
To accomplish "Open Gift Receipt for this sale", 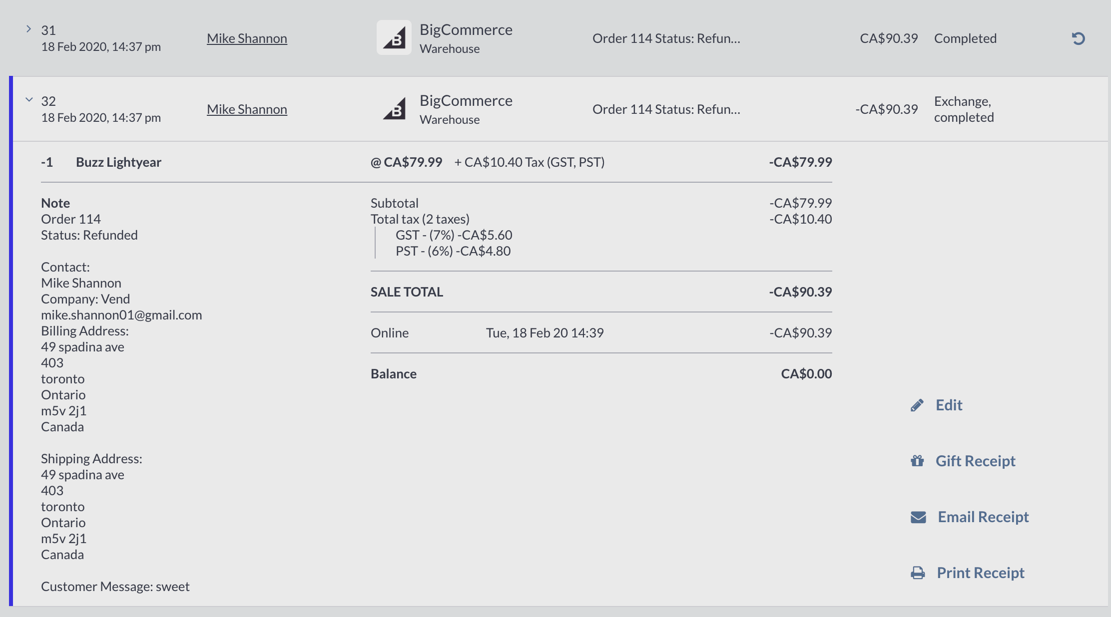I will (975, 461).
